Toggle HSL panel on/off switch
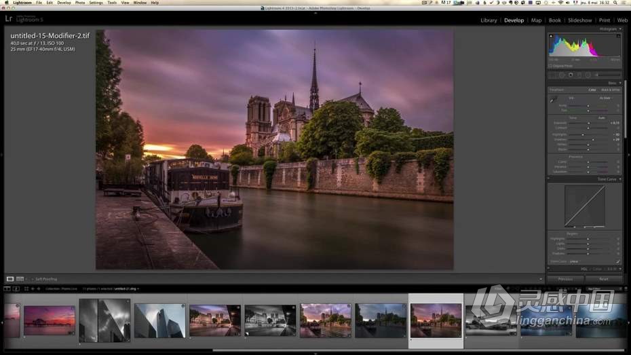 [x=548, y=269]
